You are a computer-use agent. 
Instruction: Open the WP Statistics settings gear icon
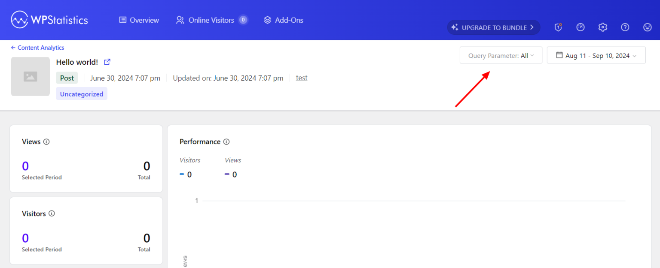[x=602, y=27]
